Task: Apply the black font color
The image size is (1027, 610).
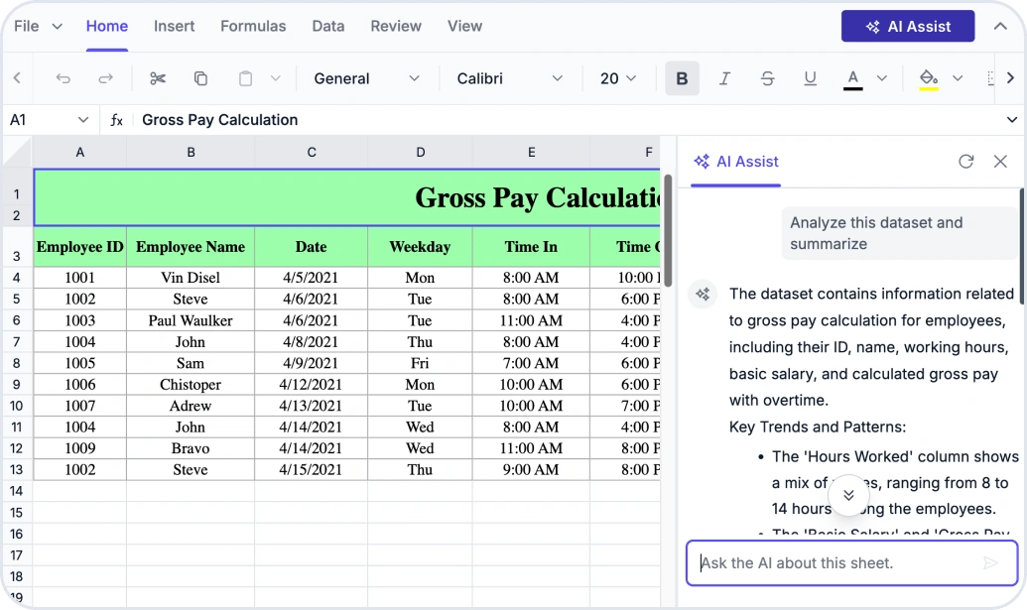Action: point(852,79)
